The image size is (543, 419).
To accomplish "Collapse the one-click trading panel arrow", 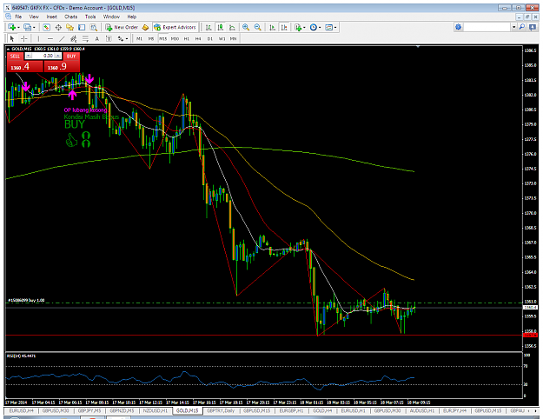I will pyautogui.click(x=9, y=49).
